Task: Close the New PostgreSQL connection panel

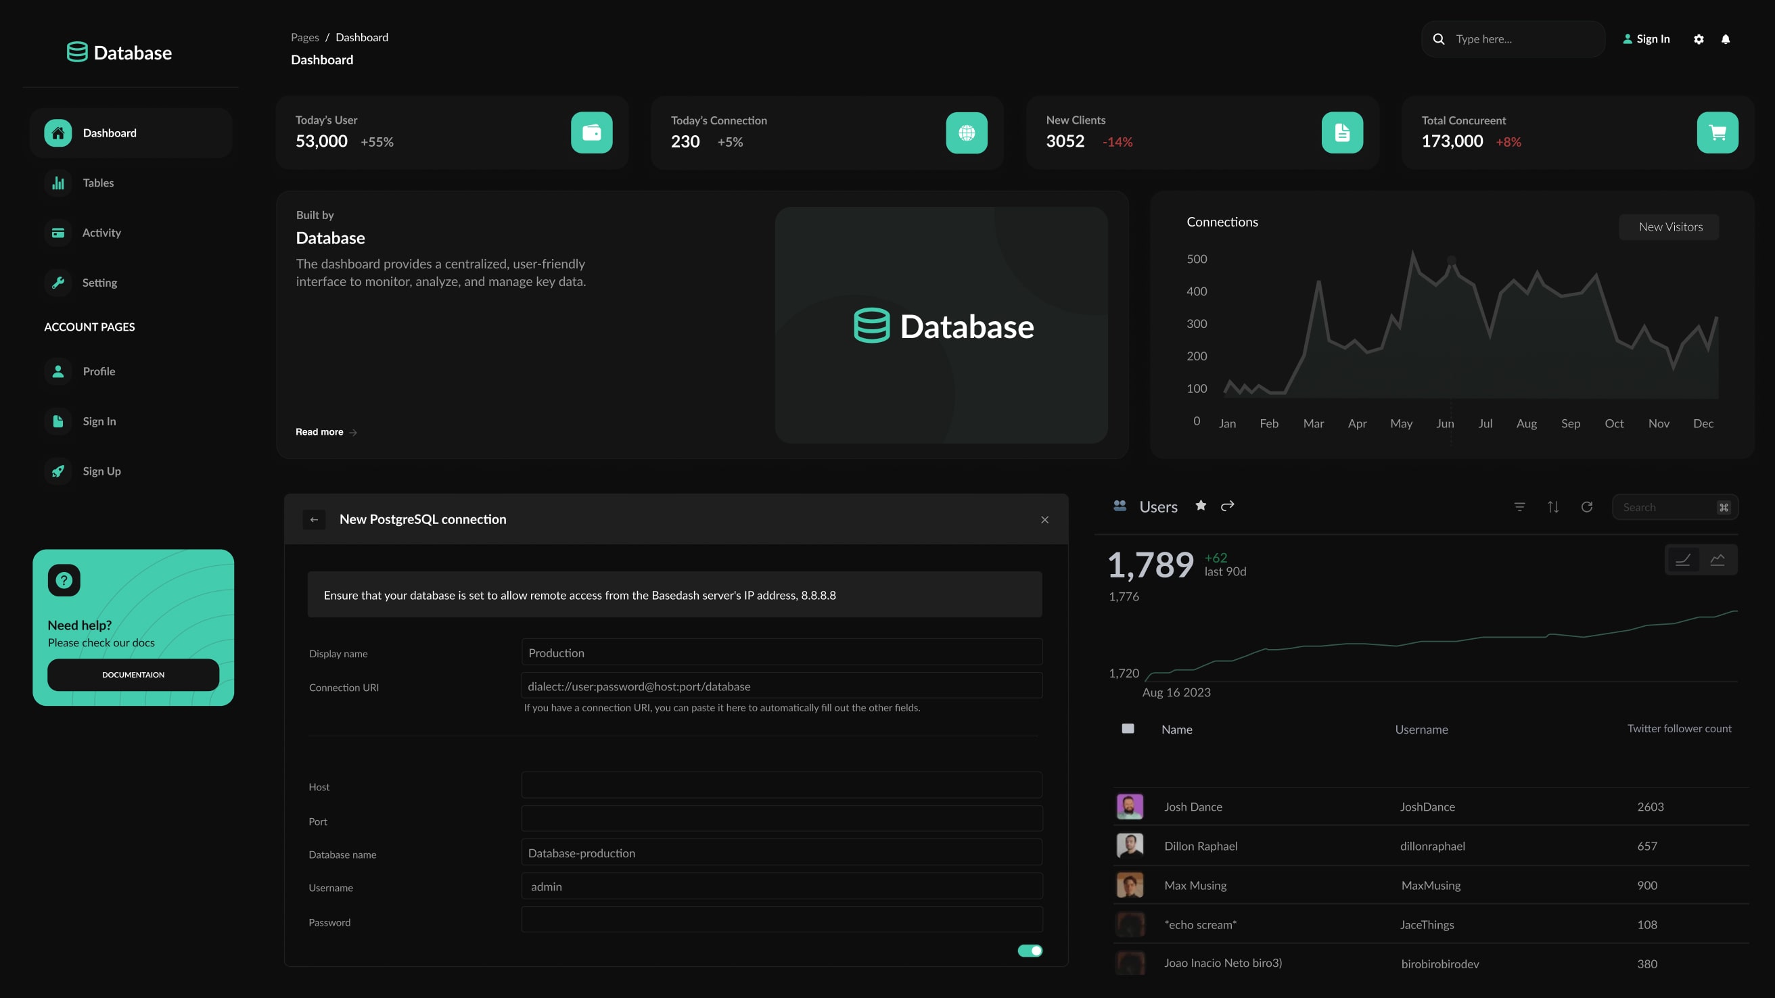Action: [1044, 520]
